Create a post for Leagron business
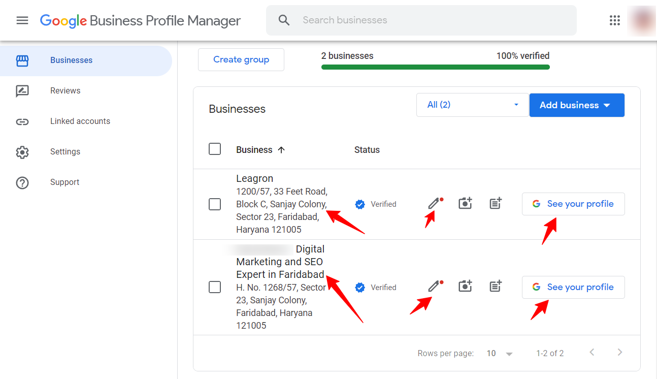 (496, 203)
